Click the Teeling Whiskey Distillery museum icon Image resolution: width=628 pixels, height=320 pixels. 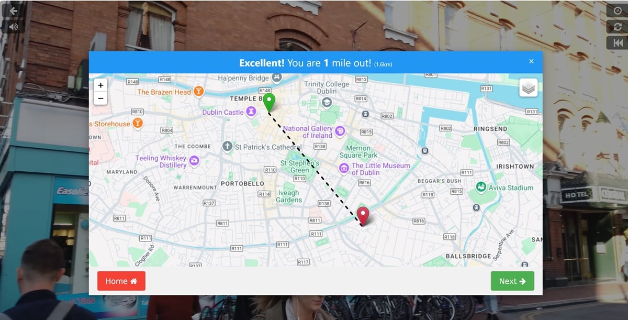[x=195, y=161]
